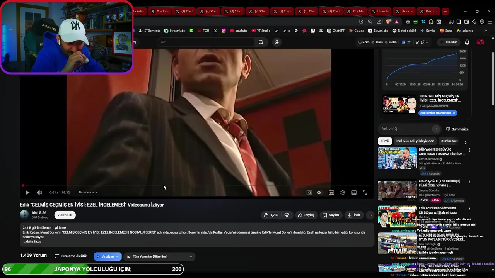Click the YouTube search magnifier button
495x278 pixels.
[261, 42]
